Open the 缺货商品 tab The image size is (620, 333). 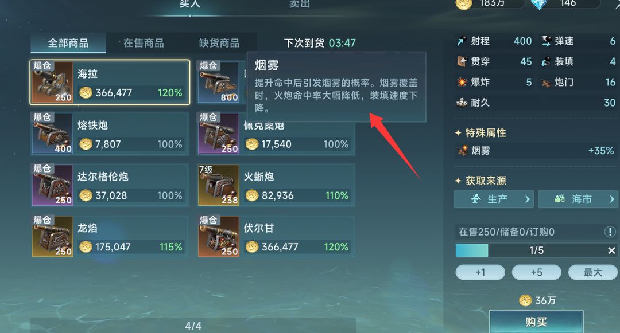[219, 43]
